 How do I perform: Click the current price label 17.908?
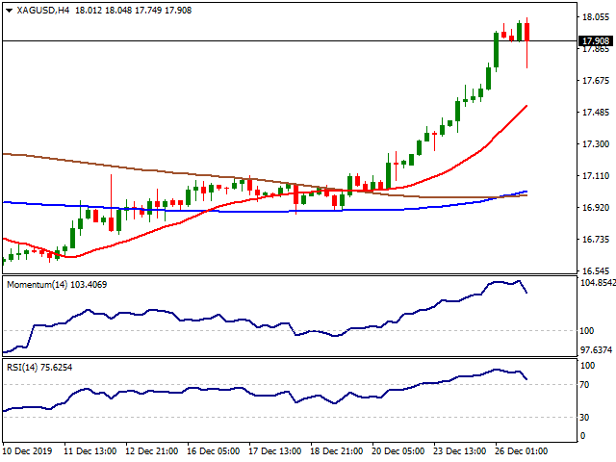click(596, 40)
